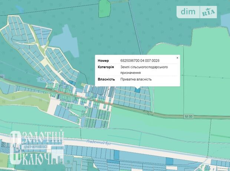This screenshot has width=230, height=171.
Task: Close the parcel info popup
Action: point(177,58)
